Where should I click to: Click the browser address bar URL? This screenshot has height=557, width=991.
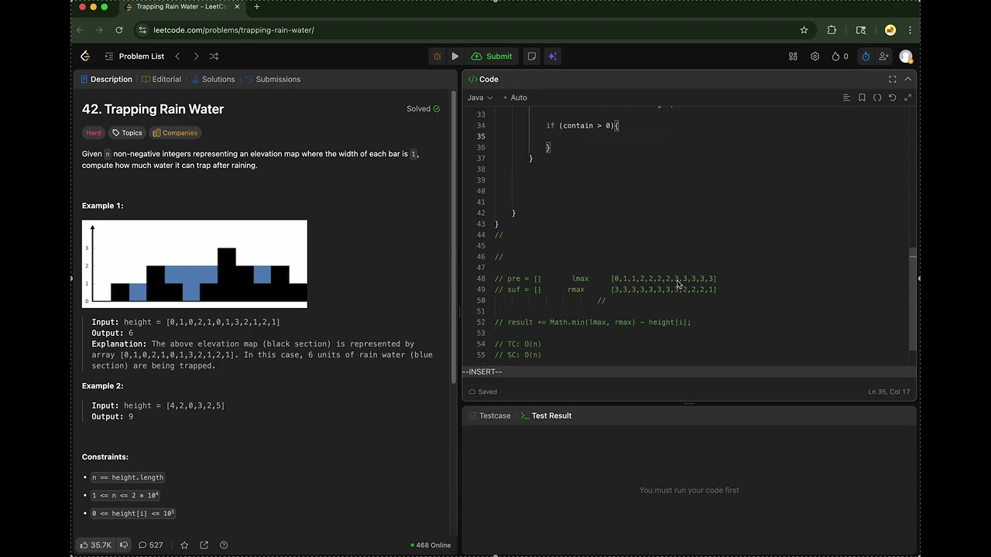[234, 30]
